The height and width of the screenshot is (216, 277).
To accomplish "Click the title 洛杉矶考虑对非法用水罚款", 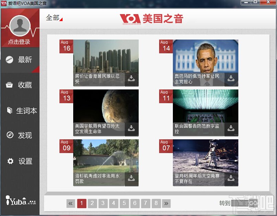I will pyautogui.click(x=97, y=179).
